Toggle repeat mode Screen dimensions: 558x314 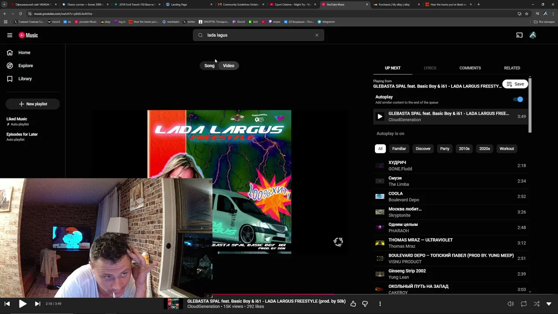(524, 304)
